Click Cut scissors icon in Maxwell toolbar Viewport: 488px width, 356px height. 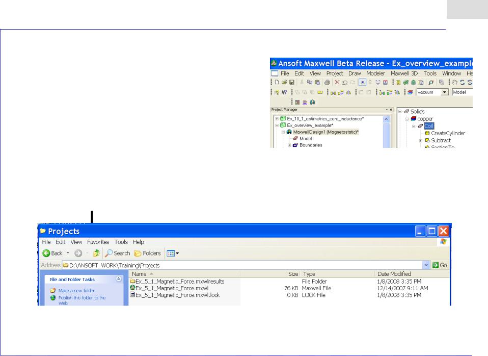[x=302, y=82]
